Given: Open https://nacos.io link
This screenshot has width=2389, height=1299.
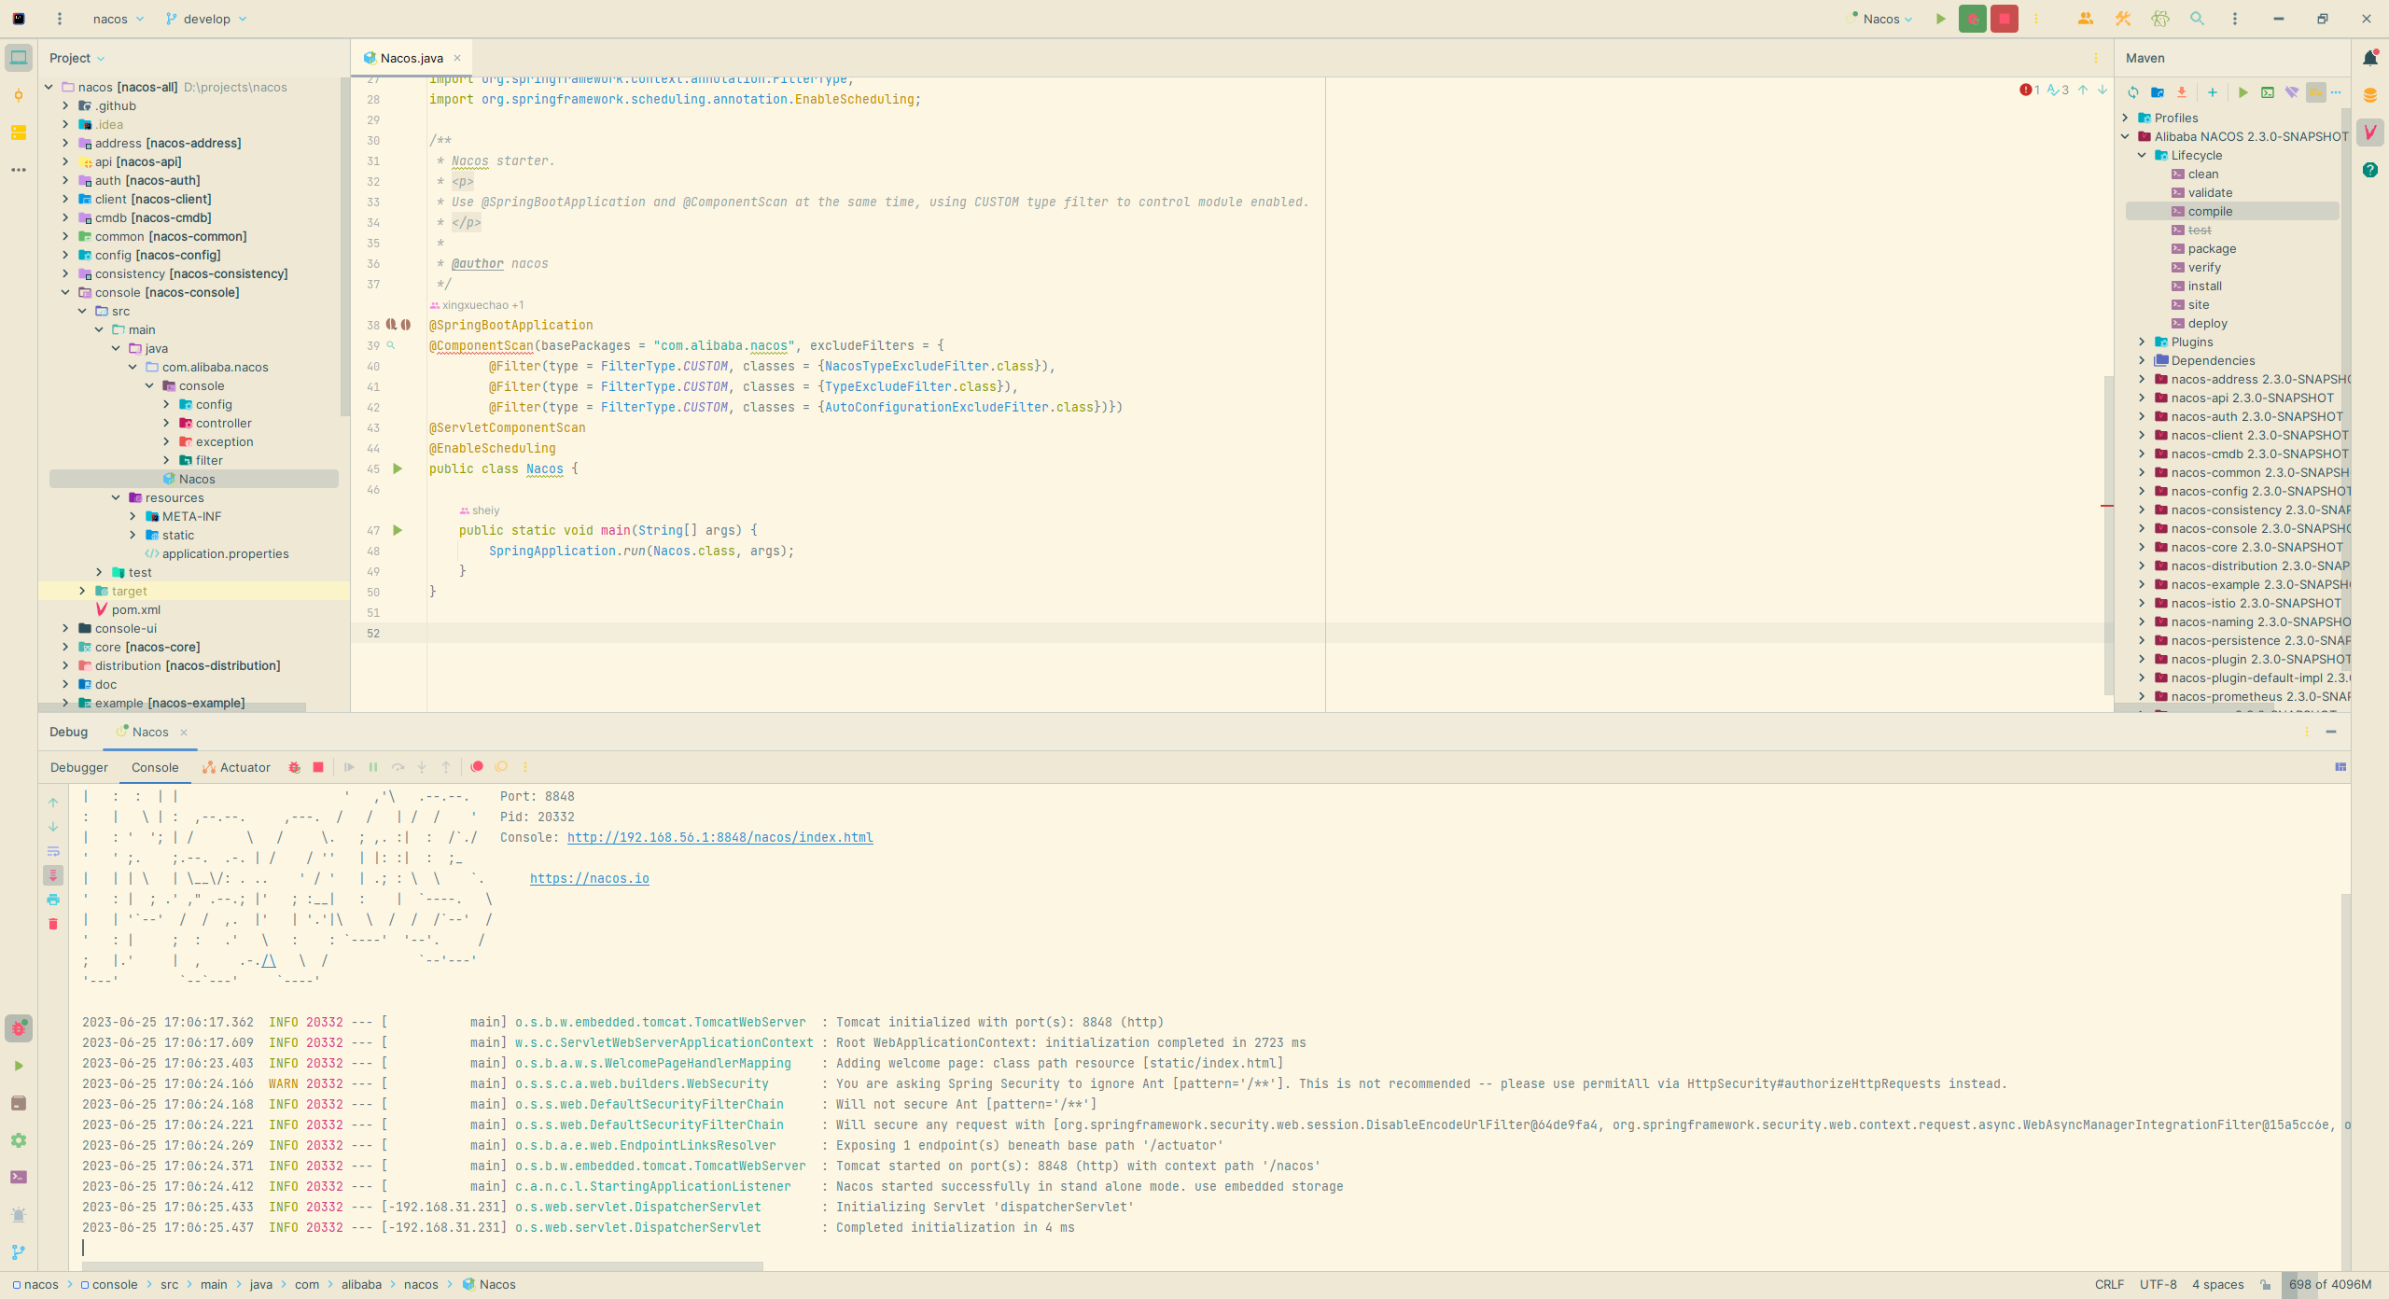Looking at the screenshot, I should (x=590, y=878).
